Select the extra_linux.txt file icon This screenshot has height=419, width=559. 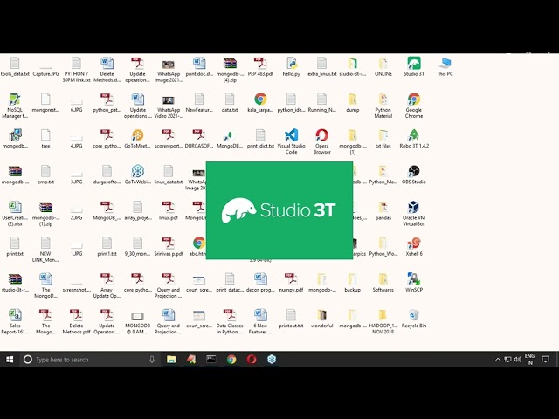coord(321,66)
